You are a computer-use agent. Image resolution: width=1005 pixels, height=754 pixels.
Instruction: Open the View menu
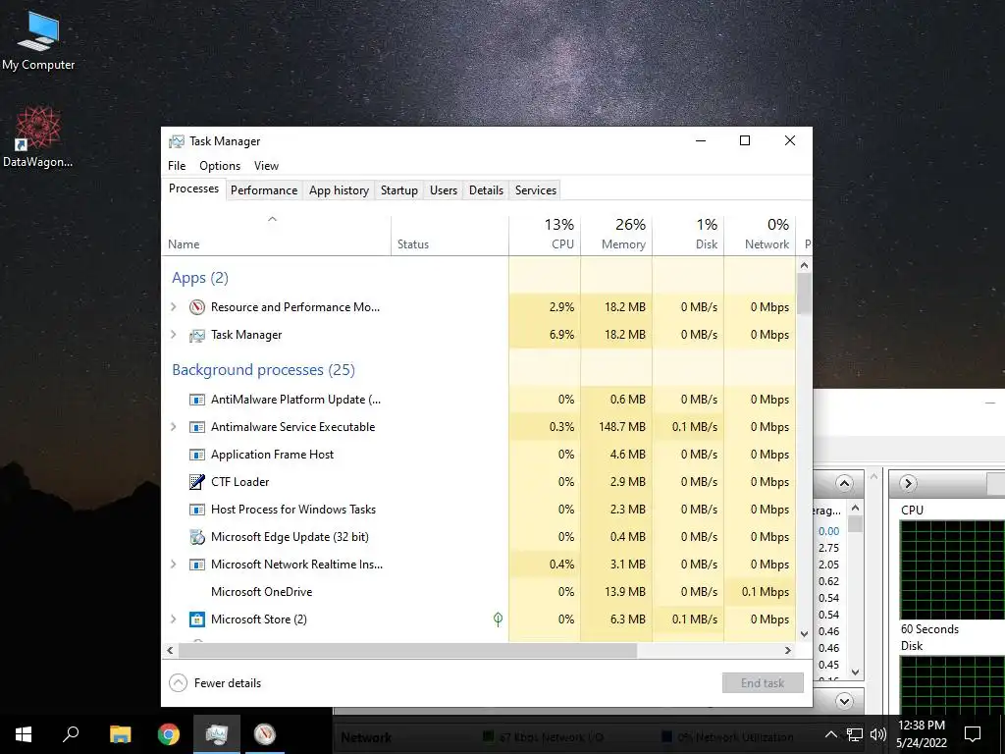266,166
